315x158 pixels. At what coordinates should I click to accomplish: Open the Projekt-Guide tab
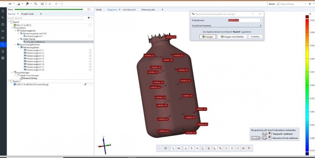click(x=28, y=14)
